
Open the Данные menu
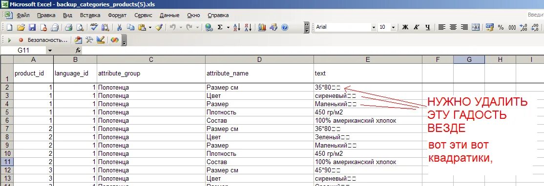pyautogui.click(x=169, y=15)
